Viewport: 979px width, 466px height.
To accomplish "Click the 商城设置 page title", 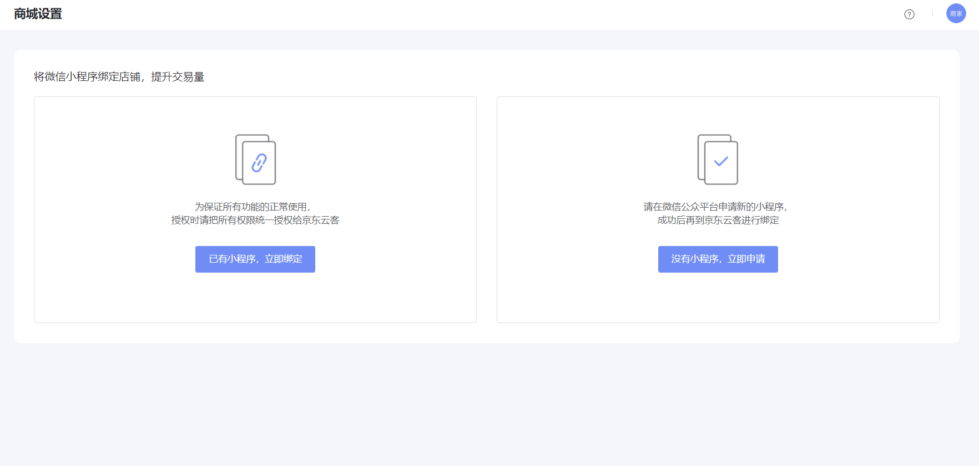I will coord(38,14).
